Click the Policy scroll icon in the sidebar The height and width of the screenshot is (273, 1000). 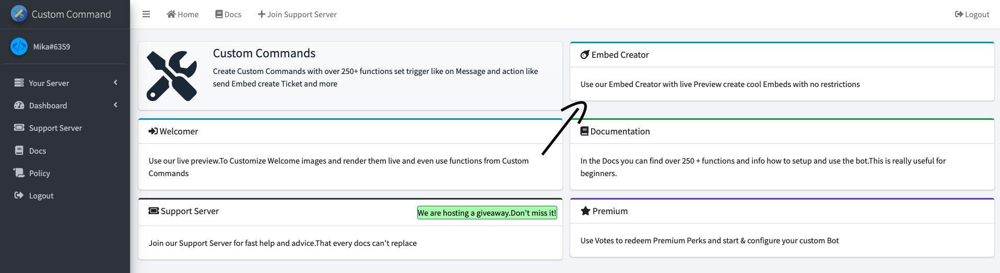(19, 173)
